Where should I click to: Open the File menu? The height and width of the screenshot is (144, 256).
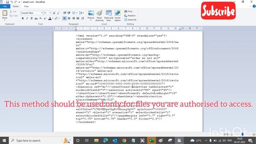pyautogui.click(x=5, y=6)
